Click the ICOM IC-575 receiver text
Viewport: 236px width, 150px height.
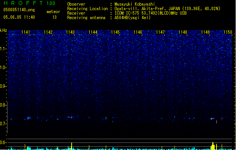point(150,13)
